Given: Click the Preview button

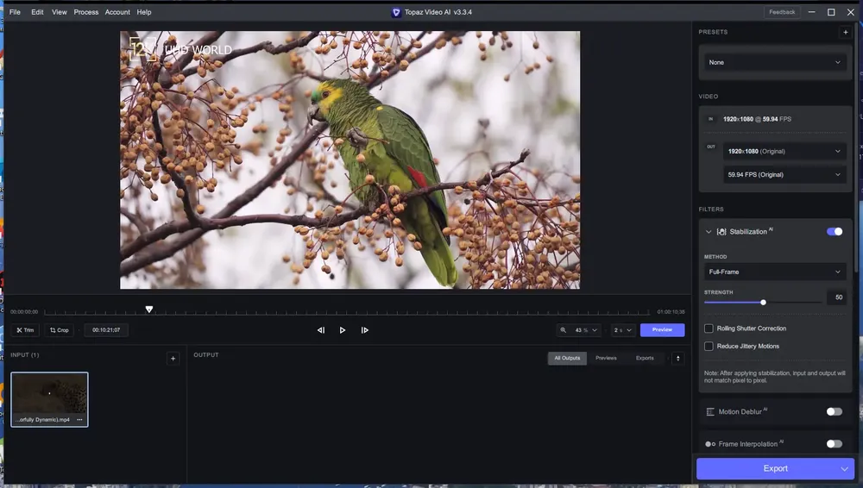Looking at the screenshot, I should tap(662, 330).
